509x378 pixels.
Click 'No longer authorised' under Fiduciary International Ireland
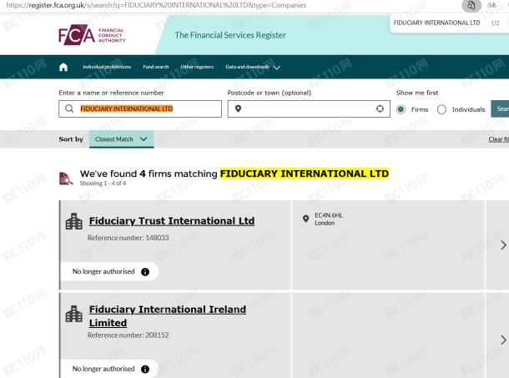pos(103,369)
